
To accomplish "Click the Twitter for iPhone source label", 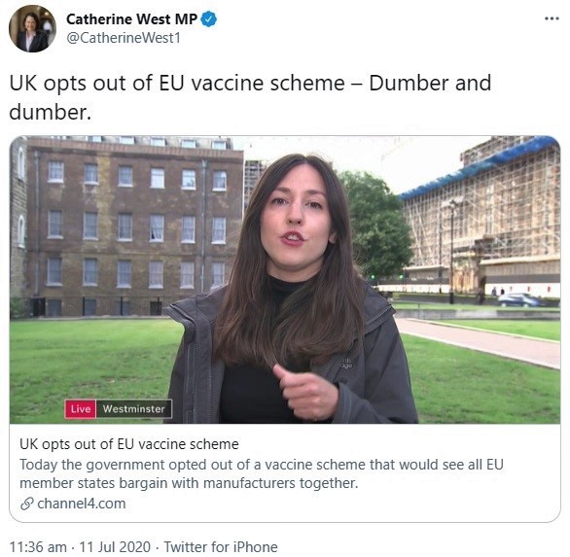I will [221, 547].
